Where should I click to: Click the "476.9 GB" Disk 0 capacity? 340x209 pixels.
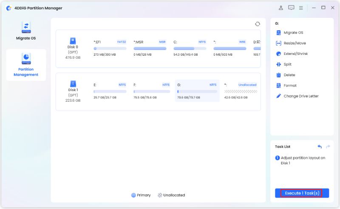tap(73, 57)
